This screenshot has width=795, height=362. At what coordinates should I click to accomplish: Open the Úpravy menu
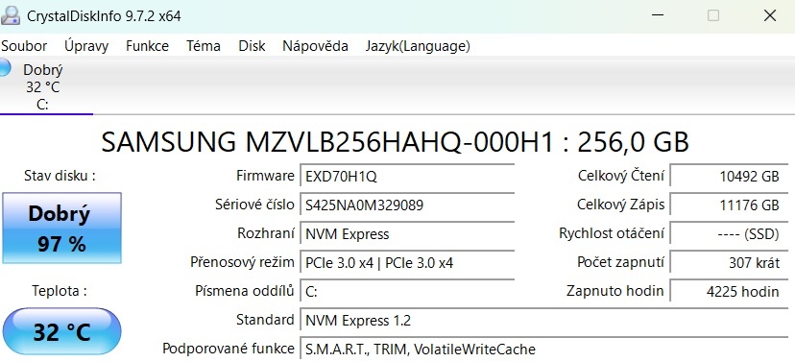click(86, 46)
